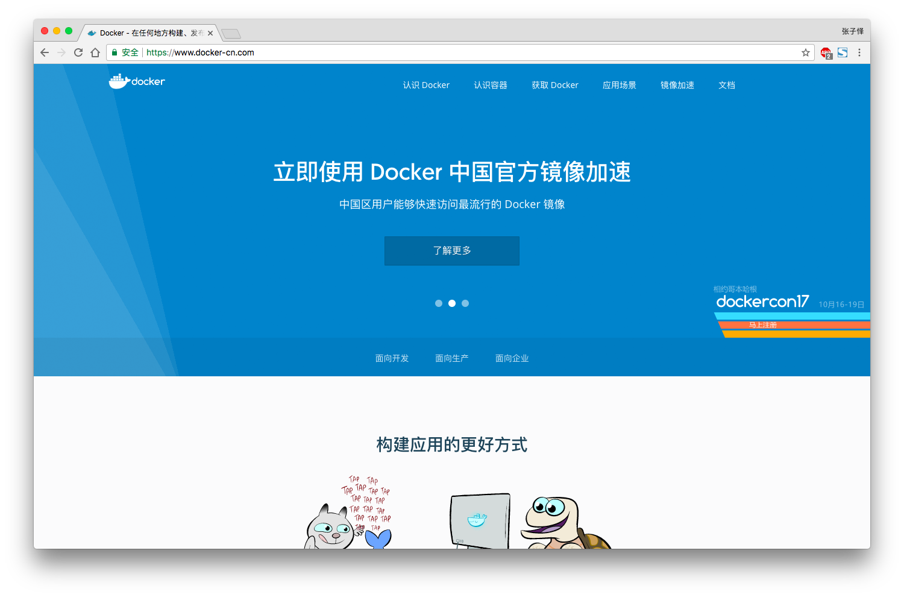Reload the current page
Screen dimensions: 904x597
pos(78,52)
